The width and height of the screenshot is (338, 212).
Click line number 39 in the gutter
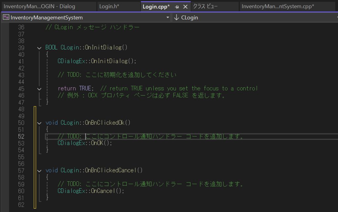click(x=21, y=48)
